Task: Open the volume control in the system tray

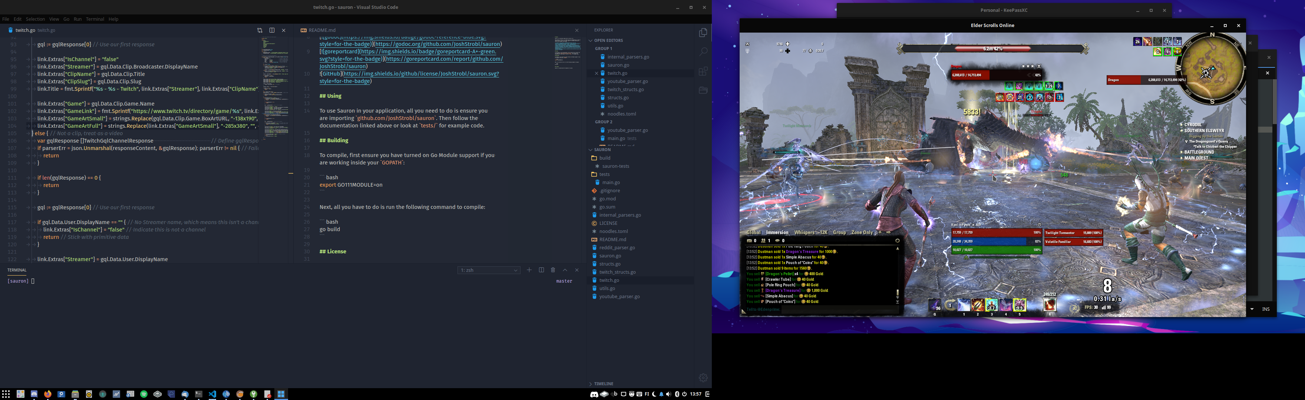Action: pyautogui.click(x=669, y=394)
